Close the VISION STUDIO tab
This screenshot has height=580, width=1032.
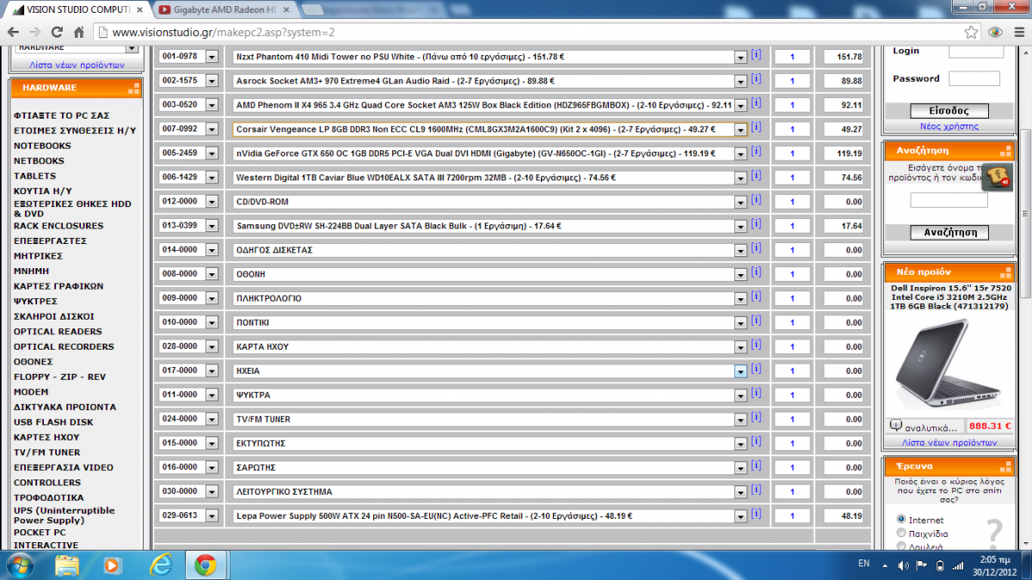[x=138, y=10]
